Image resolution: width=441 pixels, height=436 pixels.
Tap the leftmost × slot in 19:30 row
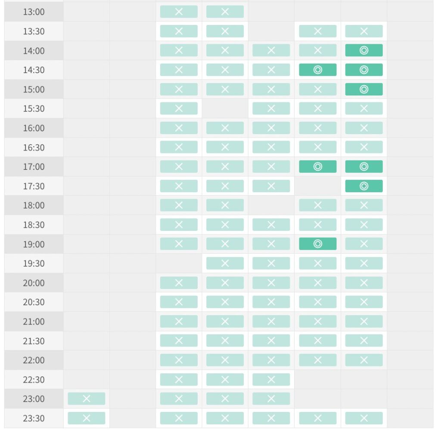click(225, 264)
